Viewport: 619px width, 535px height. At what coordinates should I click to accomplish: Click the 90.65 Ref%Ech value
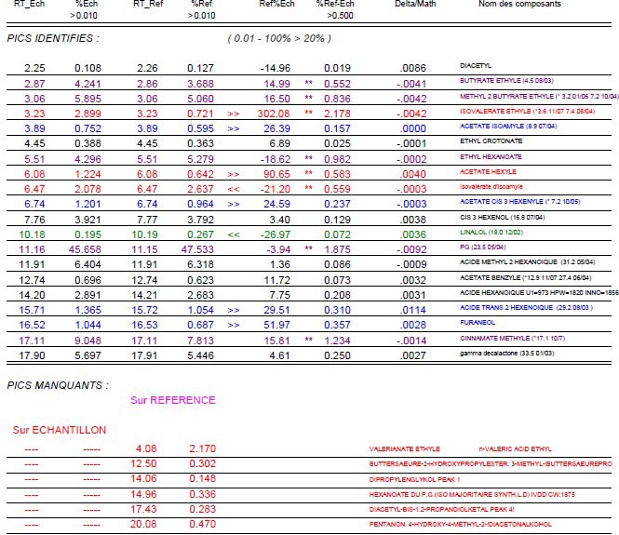tap(276, 174)
